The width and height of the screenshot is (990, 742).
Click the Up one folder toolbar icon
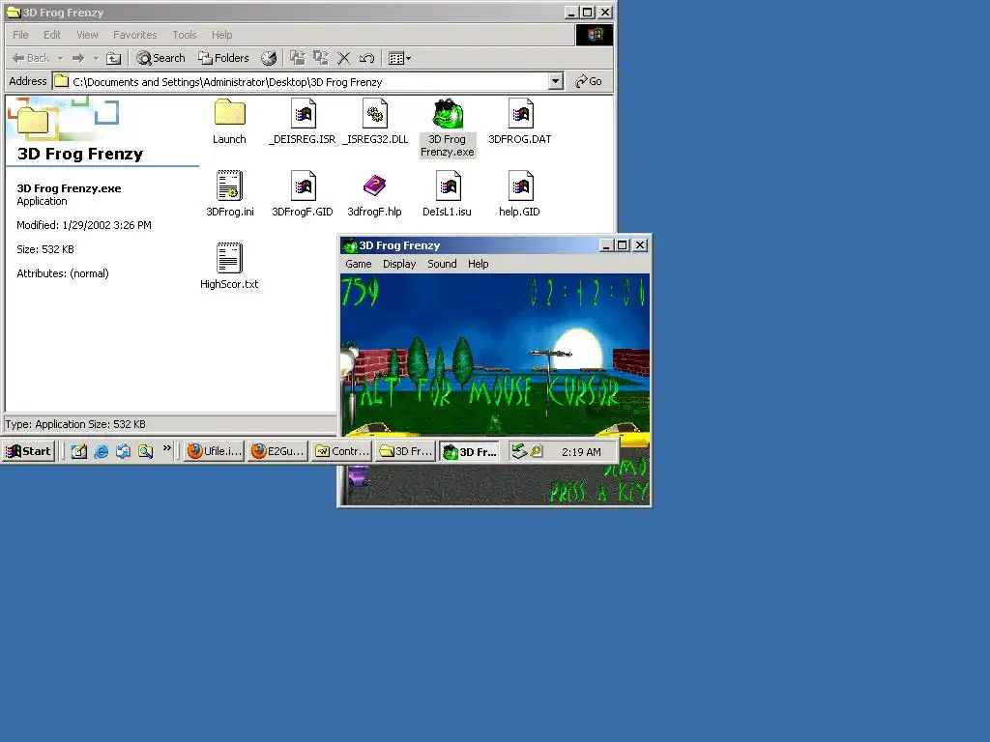coord(114,59)
